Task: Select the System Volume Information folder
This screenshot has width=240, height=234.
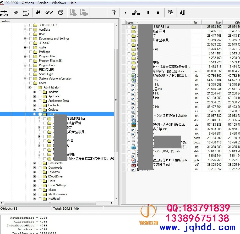Action: (x=56, y=79)
